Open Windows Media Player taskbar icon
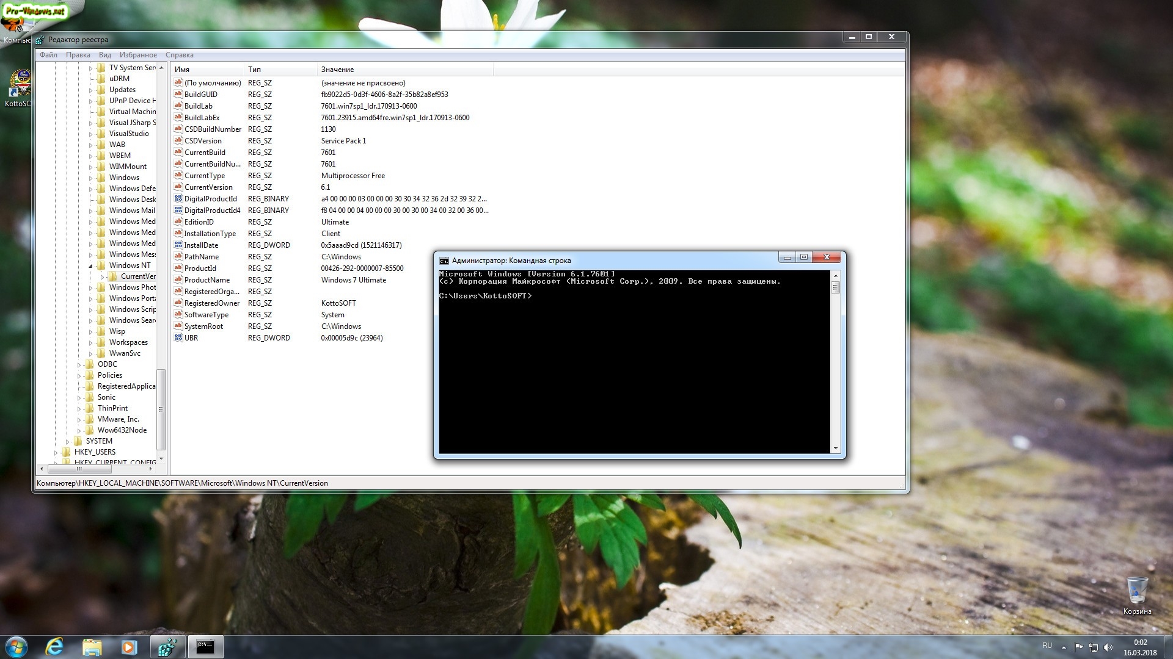 (129, 647)
